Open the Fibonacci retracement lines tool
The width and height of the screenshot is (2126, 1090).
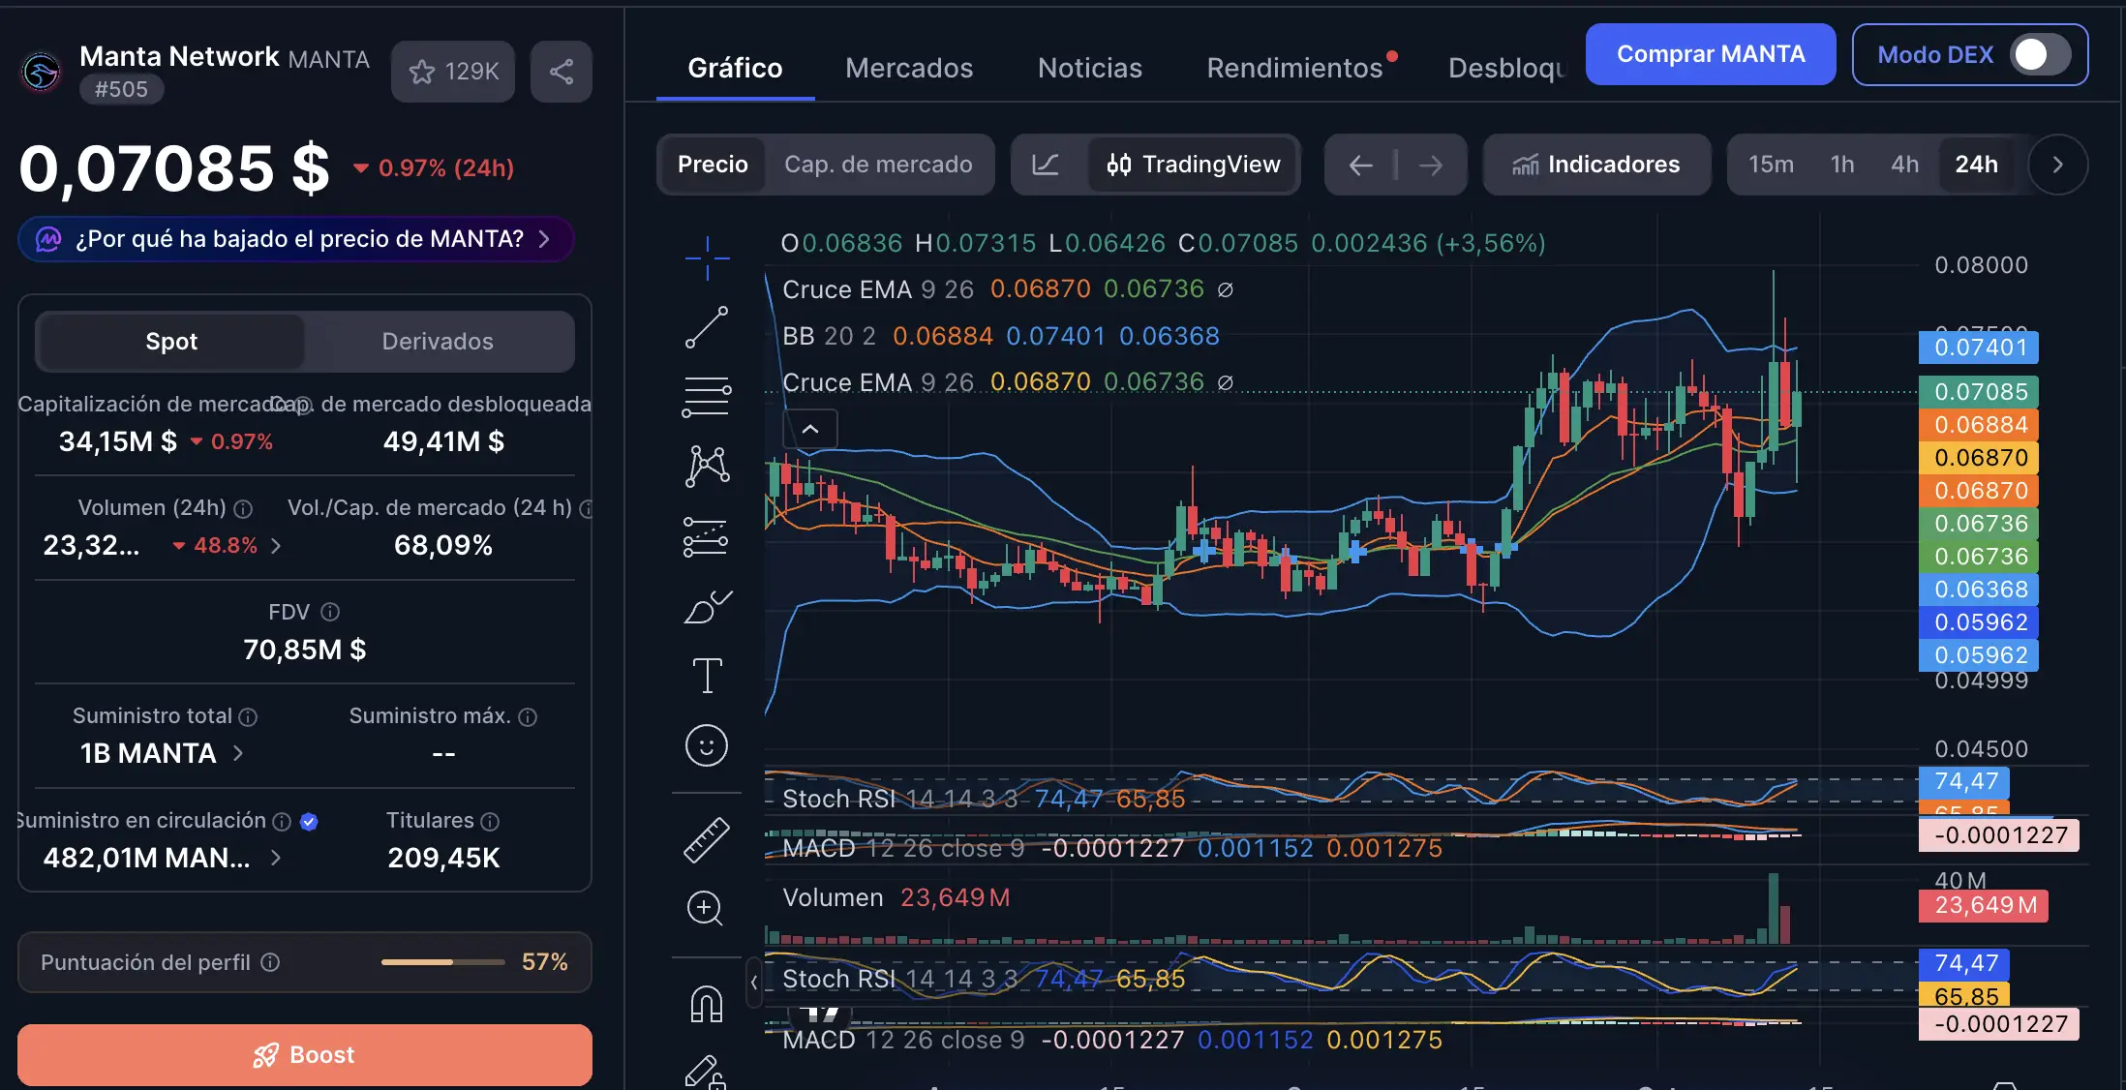[707, 397]
